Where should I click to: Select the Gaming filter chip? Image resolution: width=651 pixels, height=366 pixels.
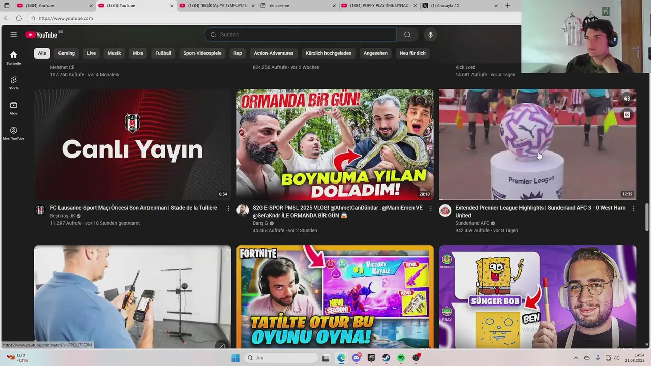66,53
